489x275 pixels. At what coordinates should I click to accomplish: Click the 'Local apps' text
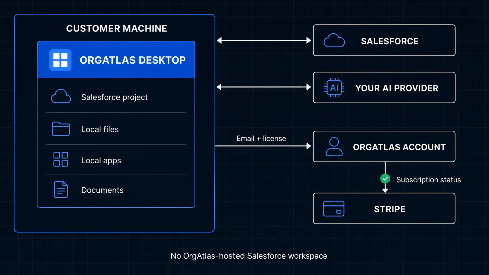[101, 161]
